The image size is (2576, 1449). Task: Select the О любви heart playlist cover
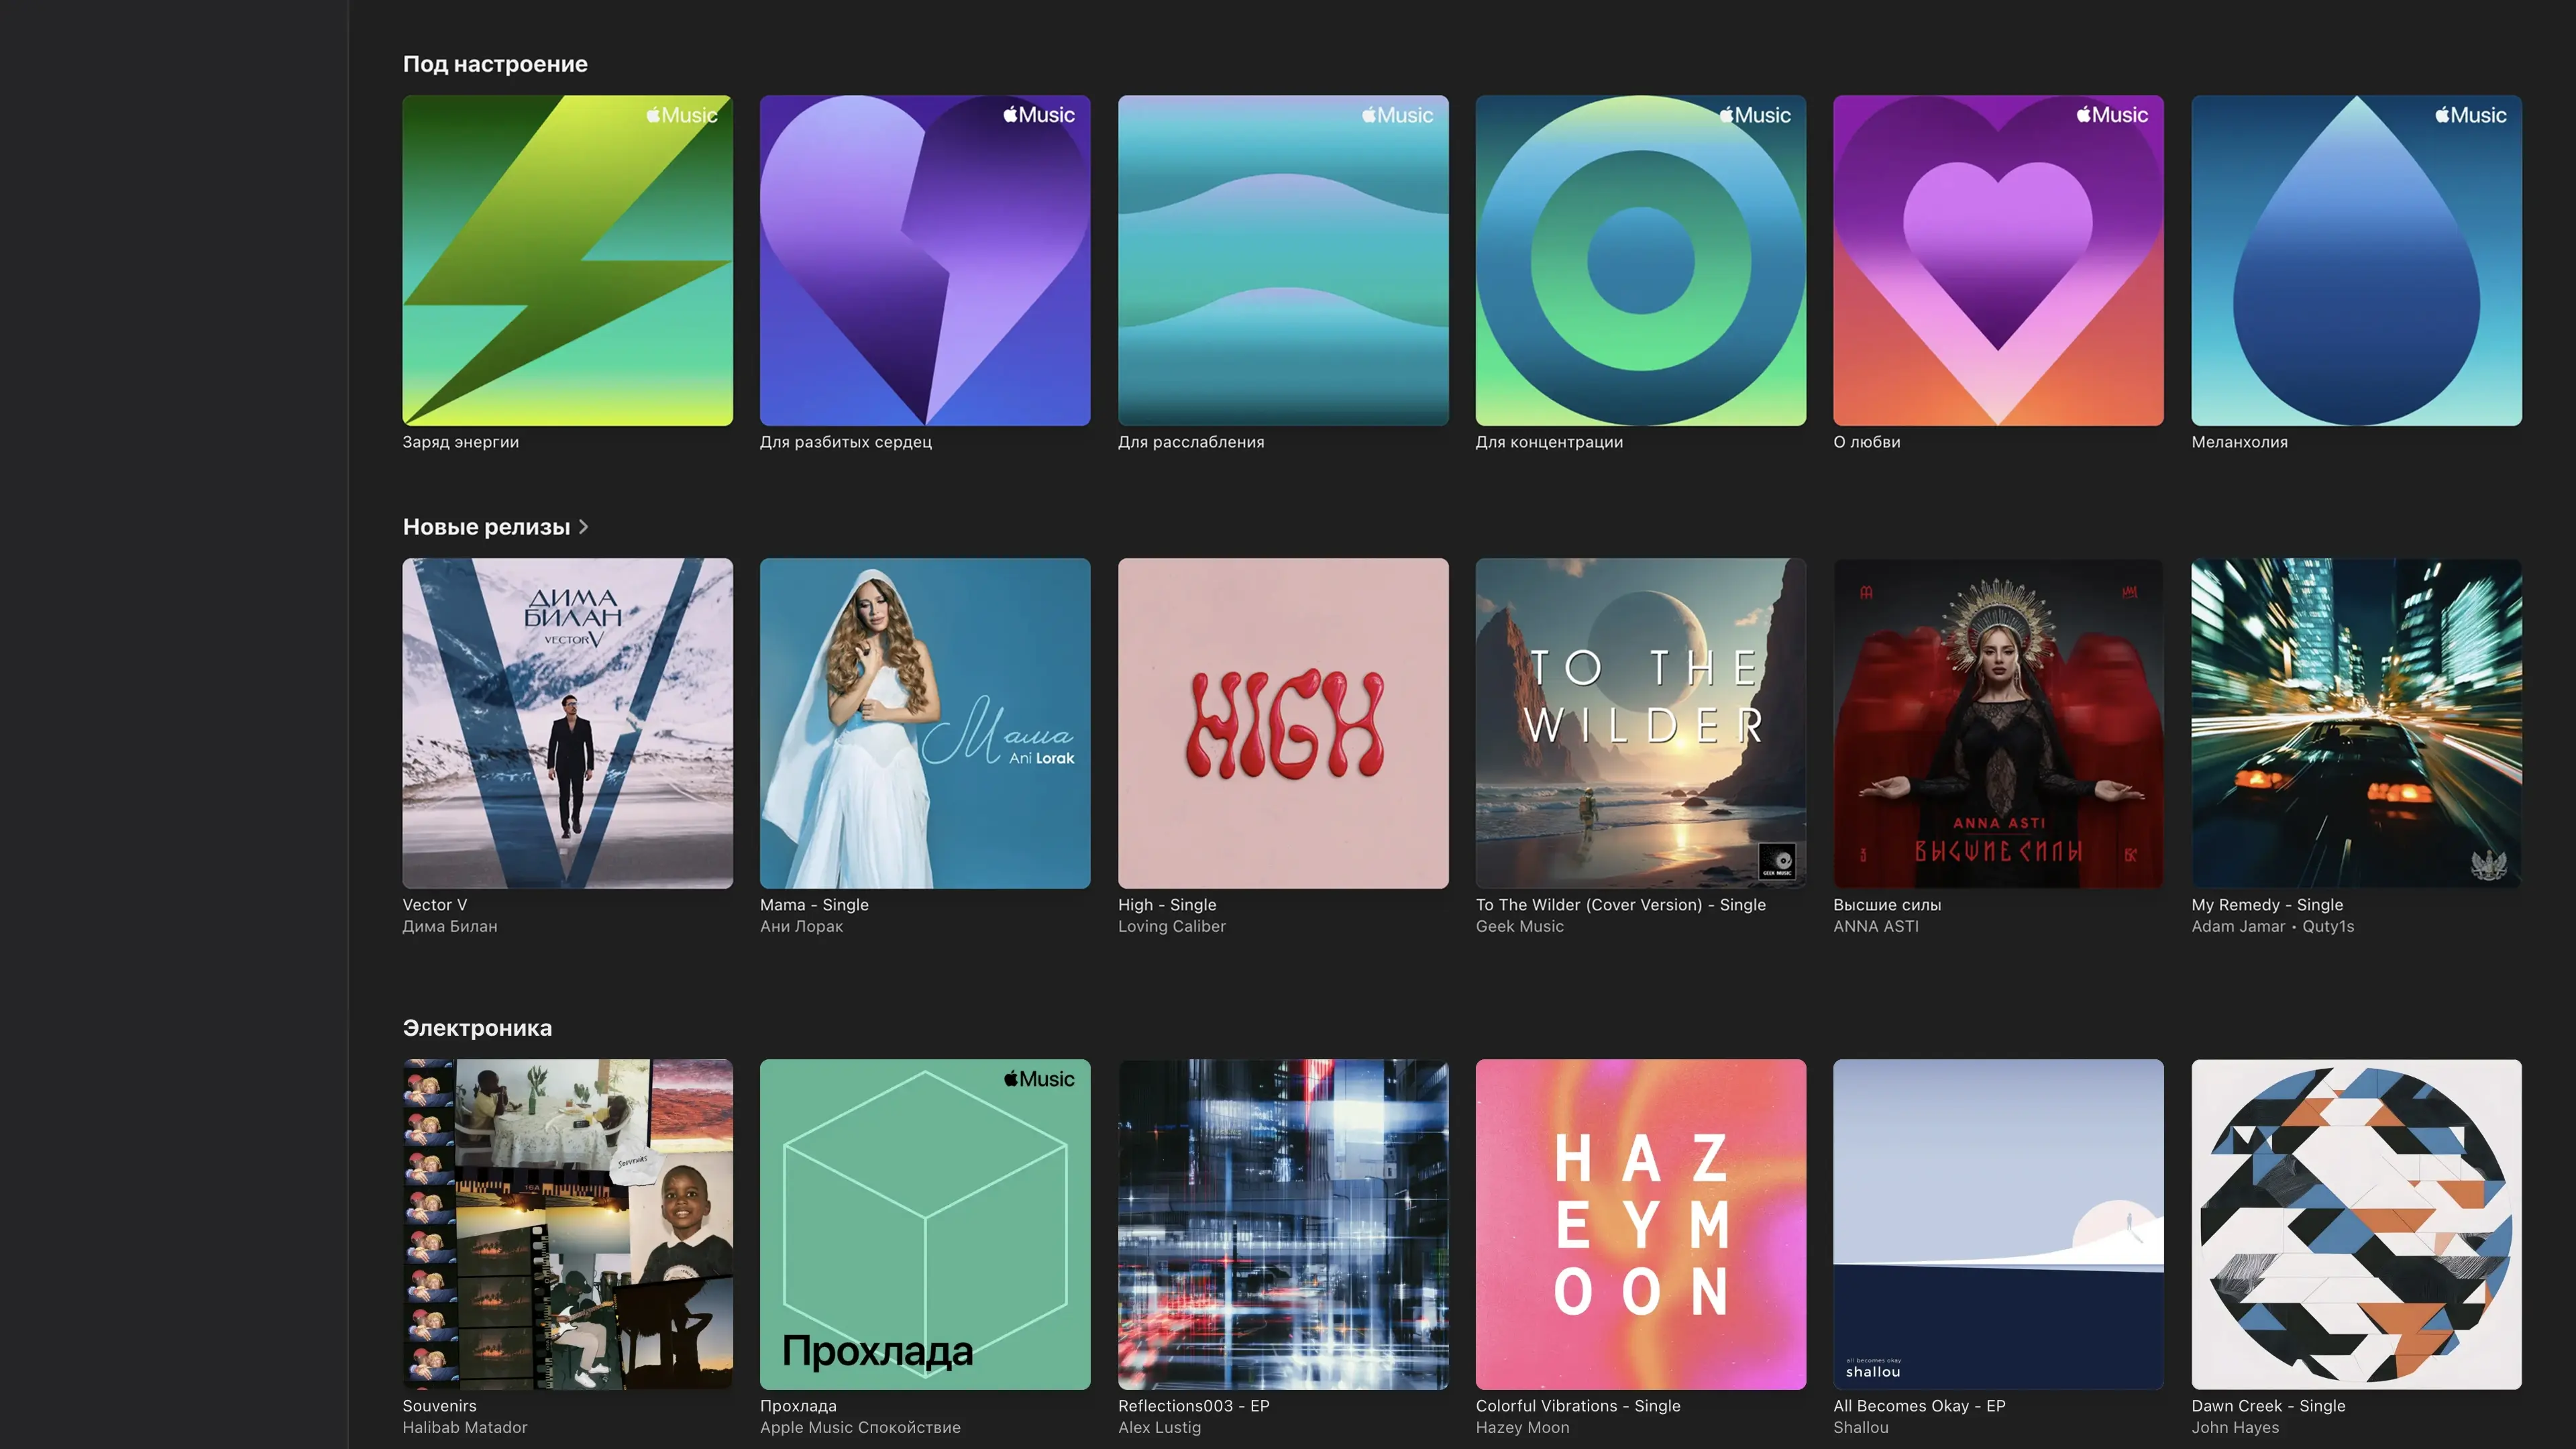coord(1997,260)
